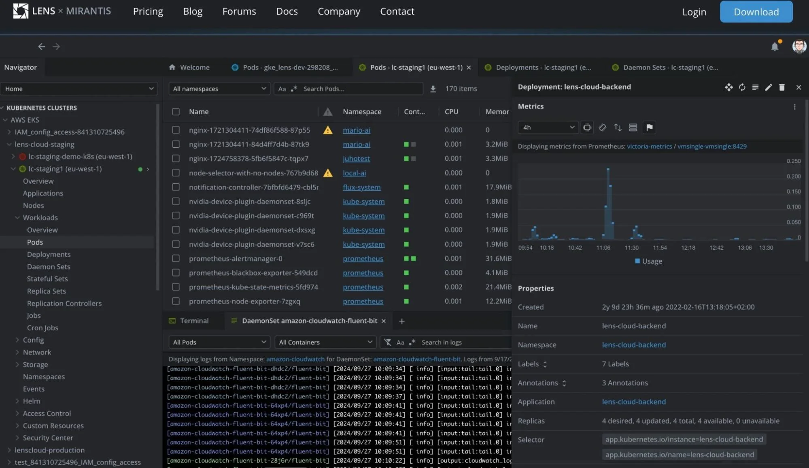Open the flux-system namespace link
The height and width of the screenshot is (468, 809).
tap(361, 187)
